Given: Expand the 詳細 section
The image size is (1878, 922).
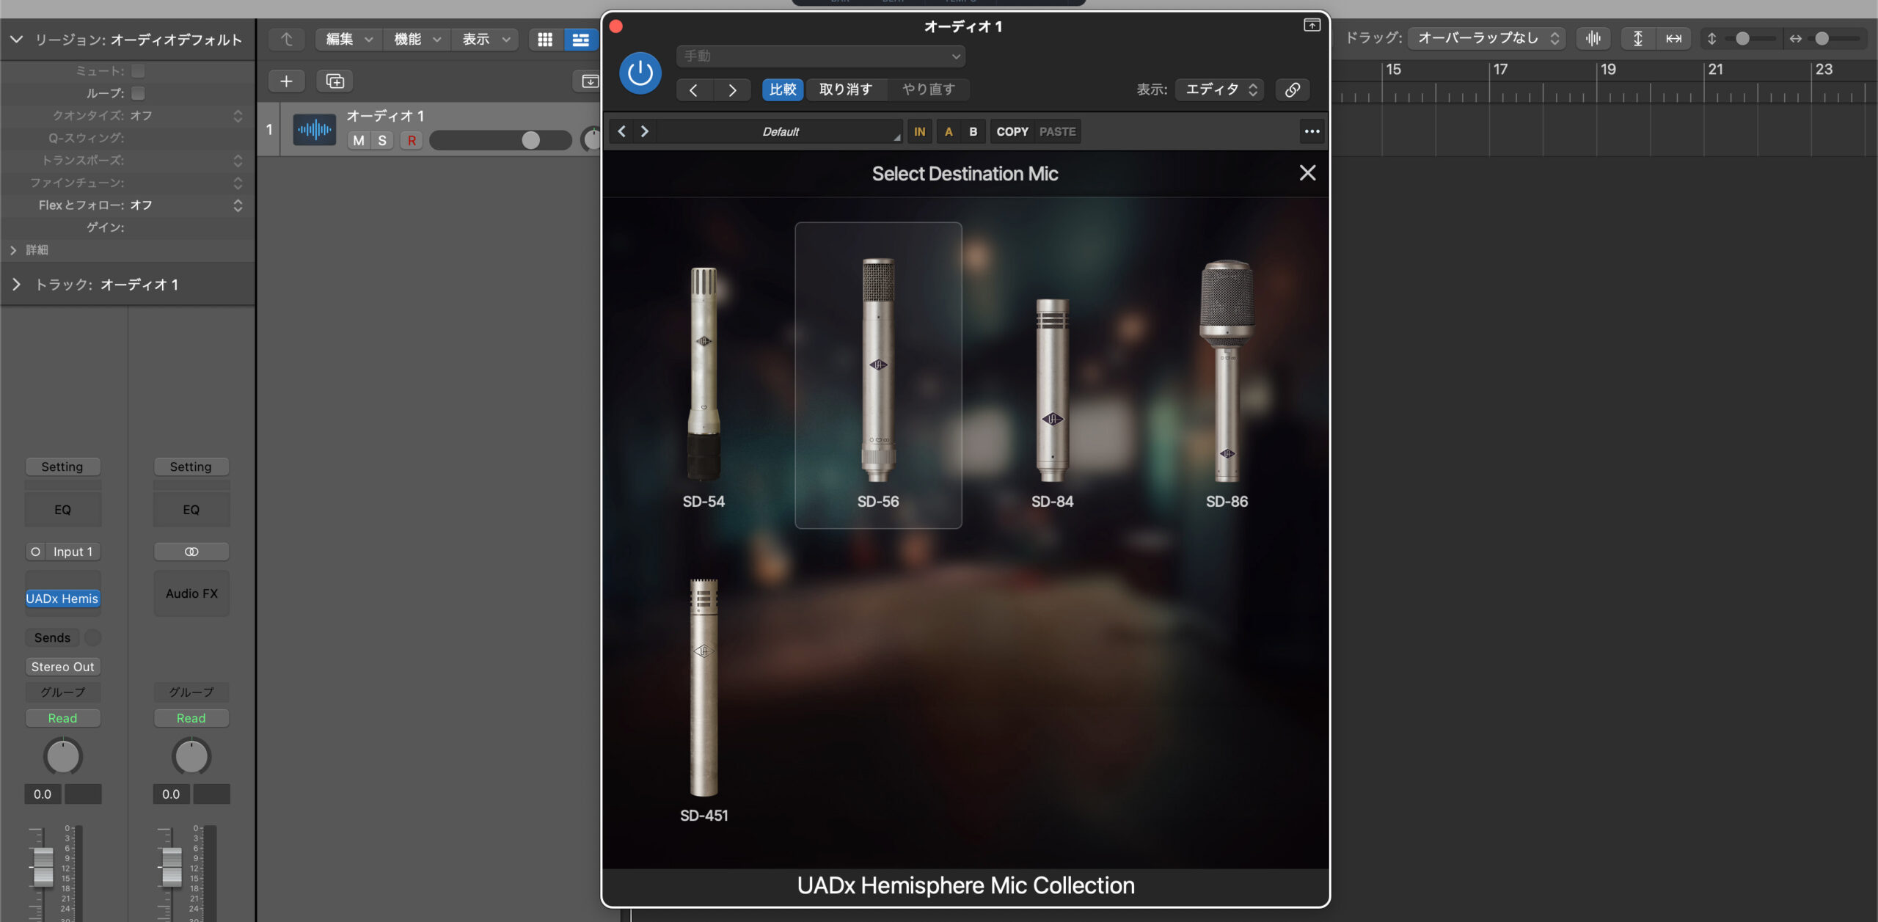Looking at the screenshot, I should pos(13,250).
